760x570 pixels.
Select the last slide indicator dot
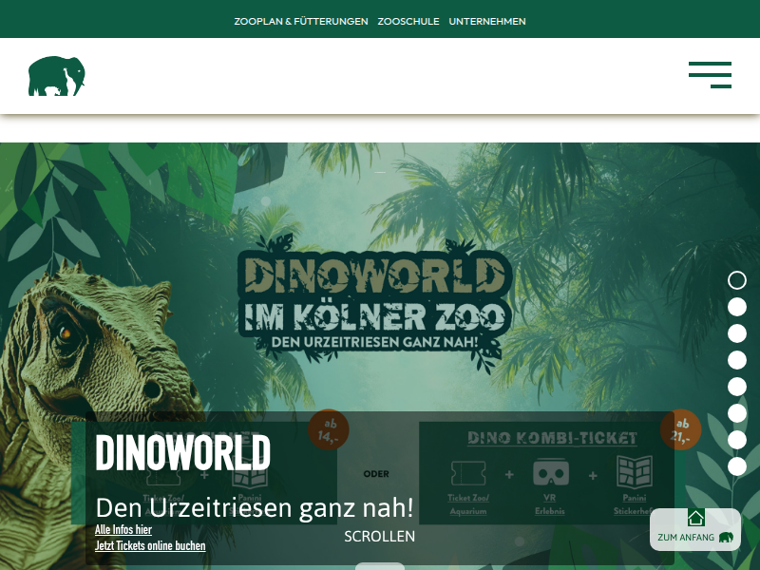pos(737,466)
